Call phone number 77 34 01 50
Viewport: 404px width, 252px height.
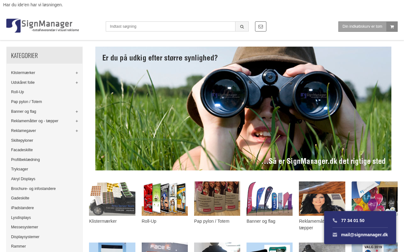coord(353,220)
